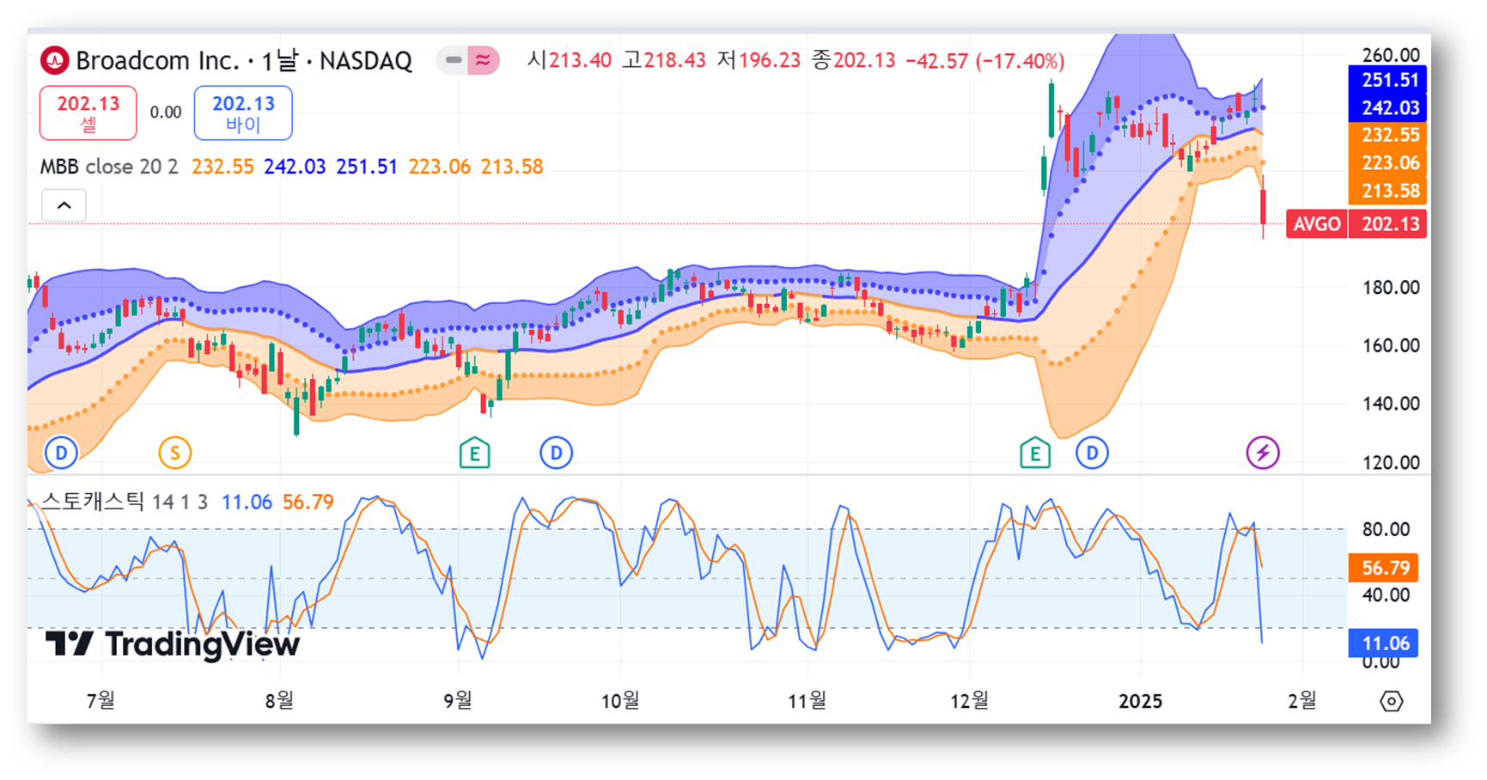Click the MBB value 213.58 in legend
The image size is (1487, 780).
point(512,167)
